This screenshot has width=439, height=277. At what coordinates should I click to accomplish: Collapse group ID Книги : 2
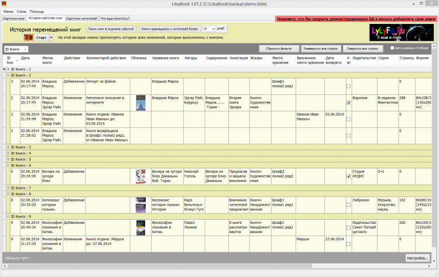[x=8, y=75]
